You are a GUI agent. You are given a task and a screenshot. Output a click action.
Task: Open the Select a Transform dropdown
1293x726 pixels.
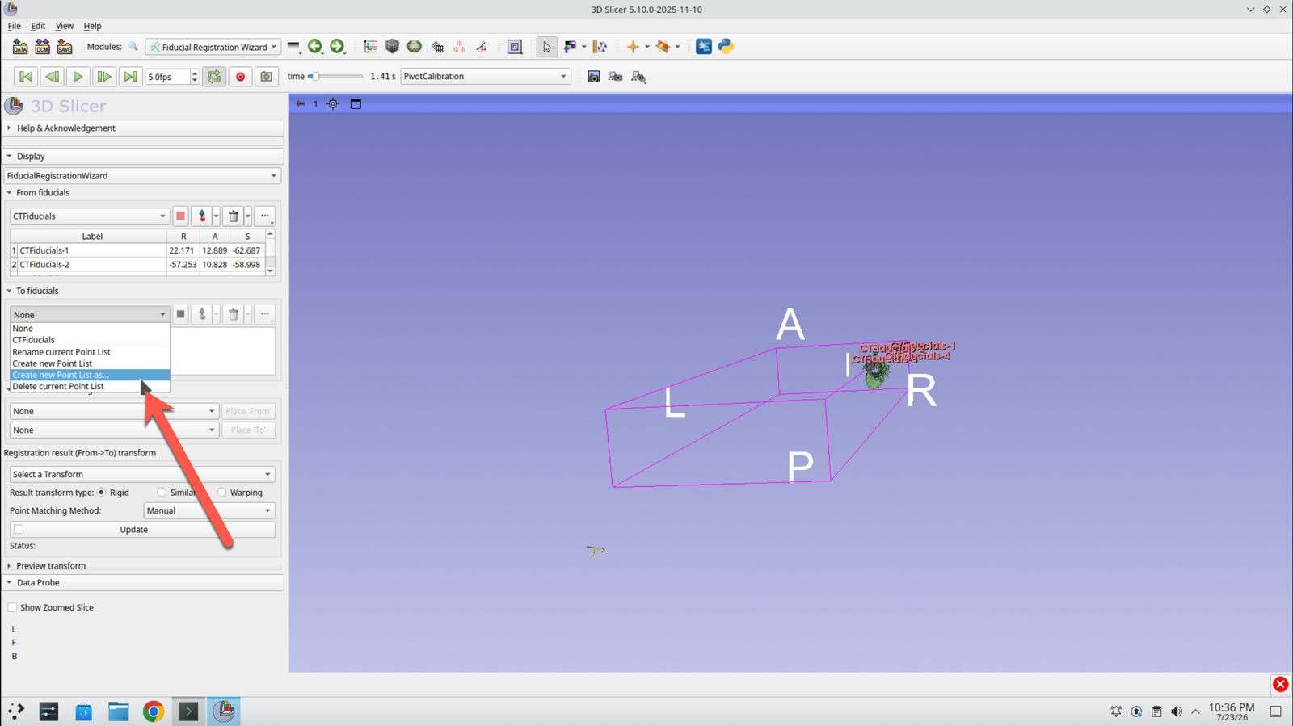click(x=142, y=475)
